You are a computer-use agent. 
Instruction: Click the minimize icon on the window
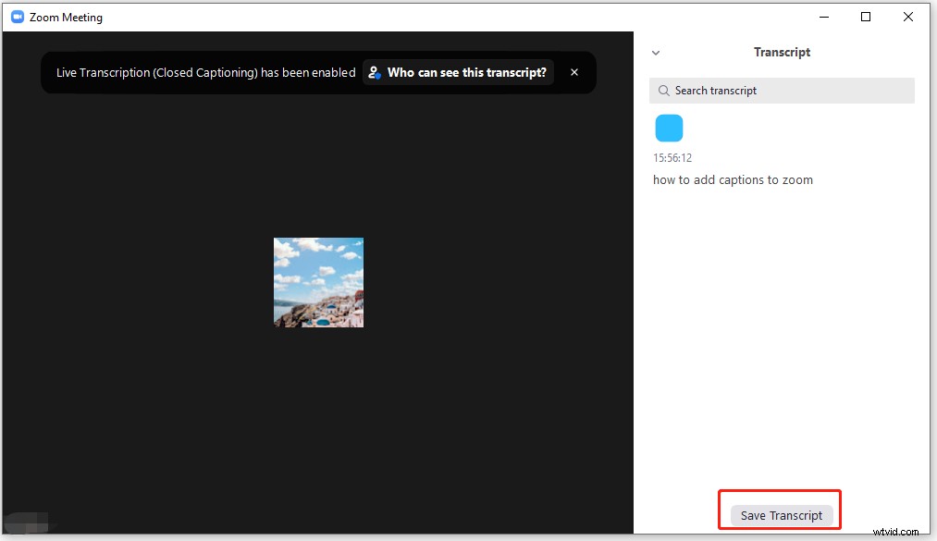tap(823, 17)
